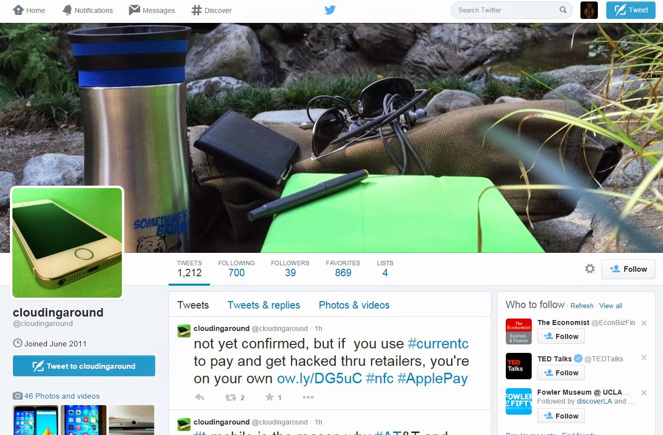Open the two-phones photo thumbnail
Screen dimensions: 663x435
tap(35, 420)
